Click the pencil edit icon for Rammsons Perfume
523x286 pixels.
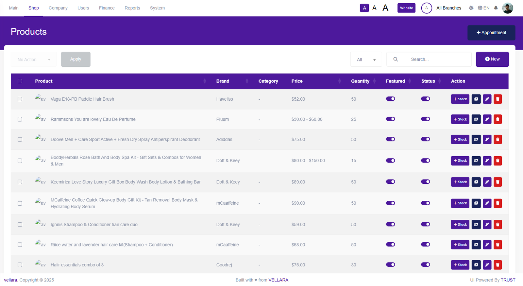(487, 119)
